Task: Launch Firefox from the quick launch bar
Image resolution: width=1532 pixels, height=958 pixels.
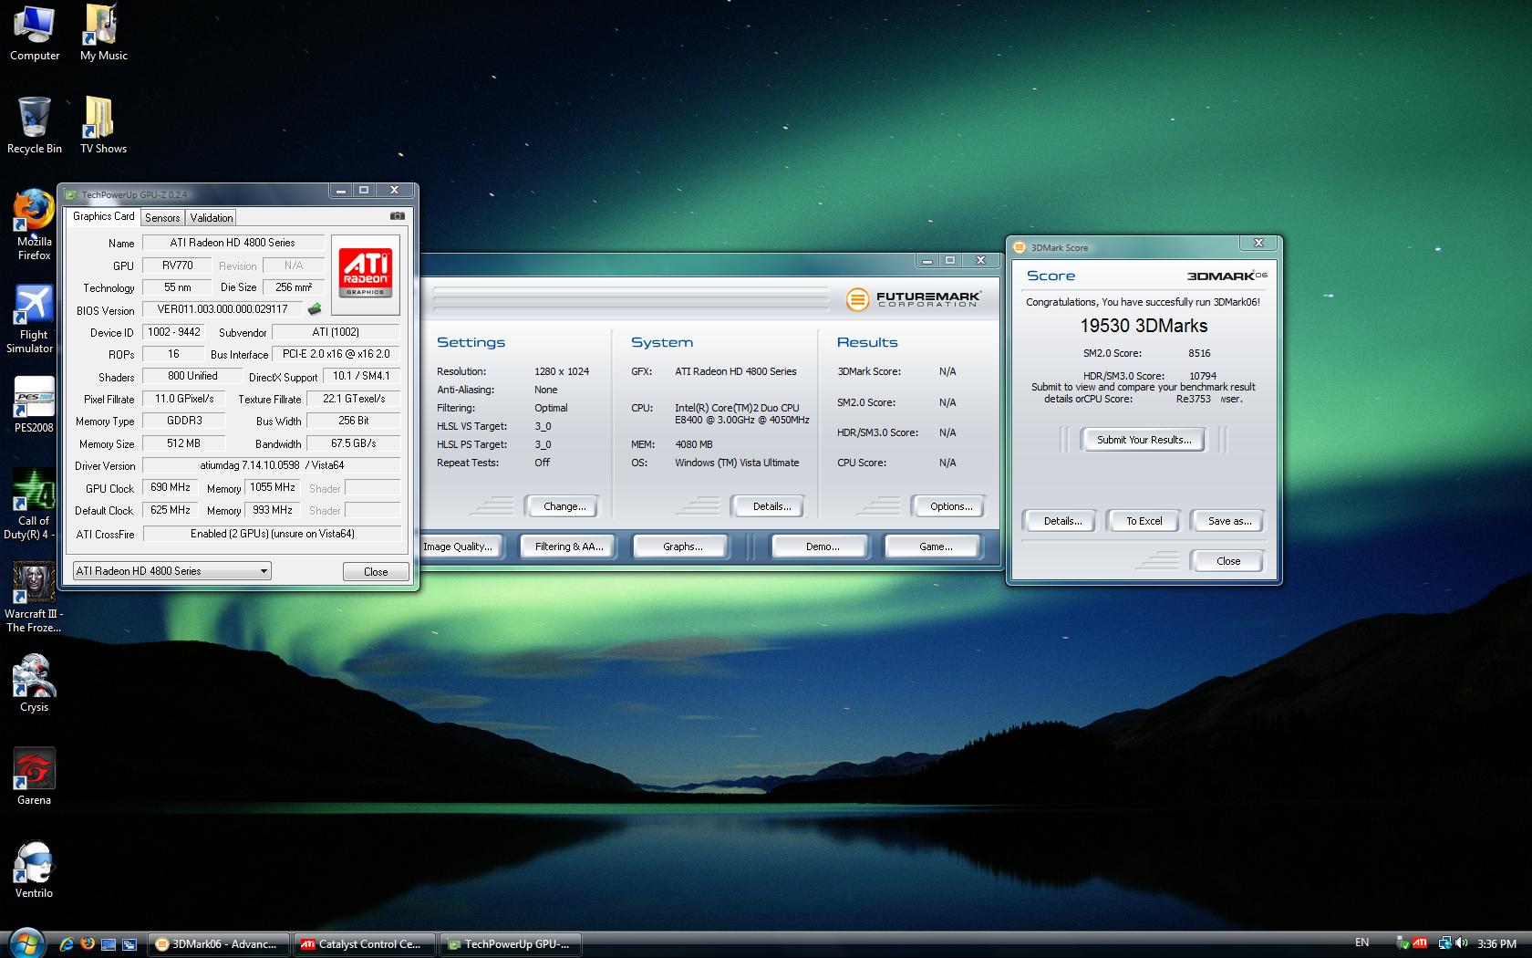Action: [x=88, y=944]
